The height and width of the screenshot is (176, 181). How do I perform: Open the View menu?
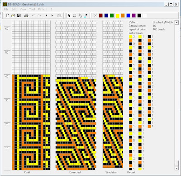23,10
